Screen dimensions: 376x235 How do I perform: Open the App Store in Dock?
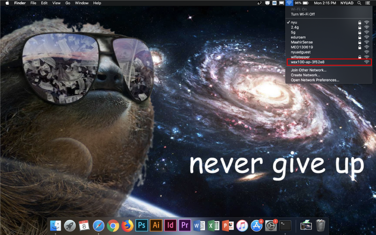pos(257,226)
